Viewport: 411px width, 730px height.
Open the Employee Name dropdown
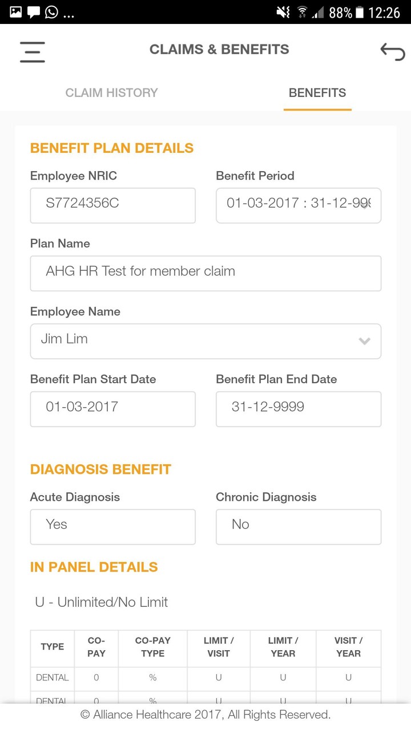205,341
